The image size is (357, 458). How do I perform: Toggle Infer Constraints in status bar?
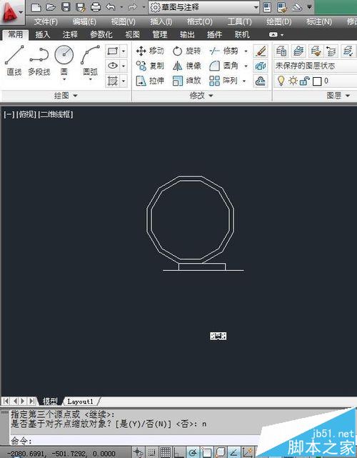click(x=138, y=452)
